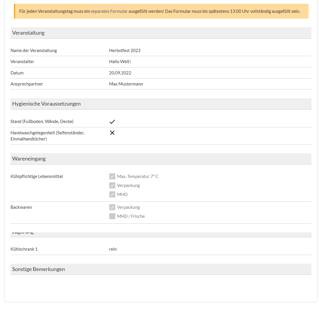Click the Max Mustermann contact value
Viewport: 319px width, 312px height.
coord(126,84)
